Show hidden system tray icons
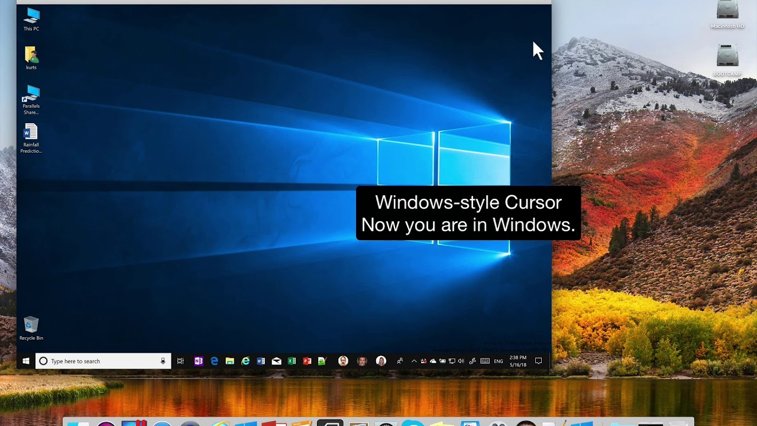The width and height of the screenshot is (757, 426). (x=414, y=361)
